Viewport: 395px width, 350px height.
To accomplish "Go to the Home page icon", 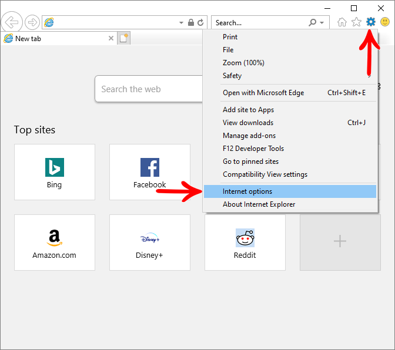I will tap(342, 22).
